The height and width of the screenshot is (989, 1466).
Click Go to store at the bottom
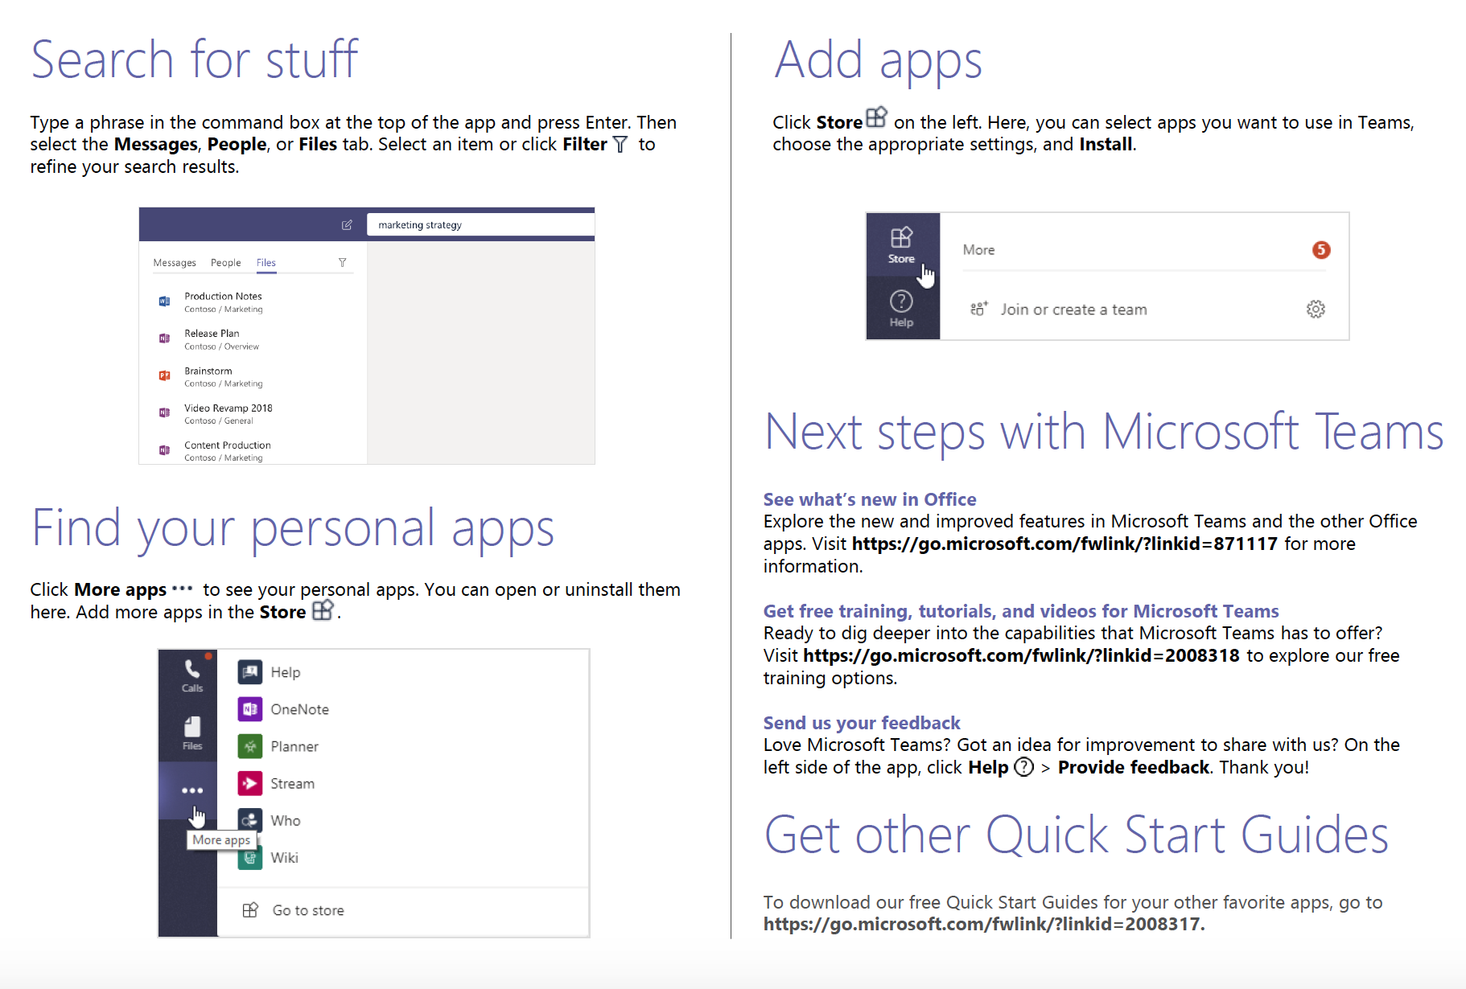pyautogui.click(x=307, y=910)
